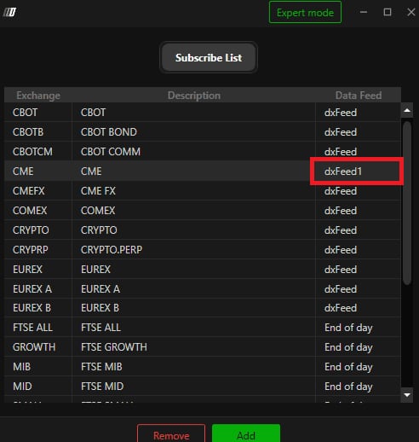Select the GROWTH exchange cell

pyautogui.click(x=38, y=347)
